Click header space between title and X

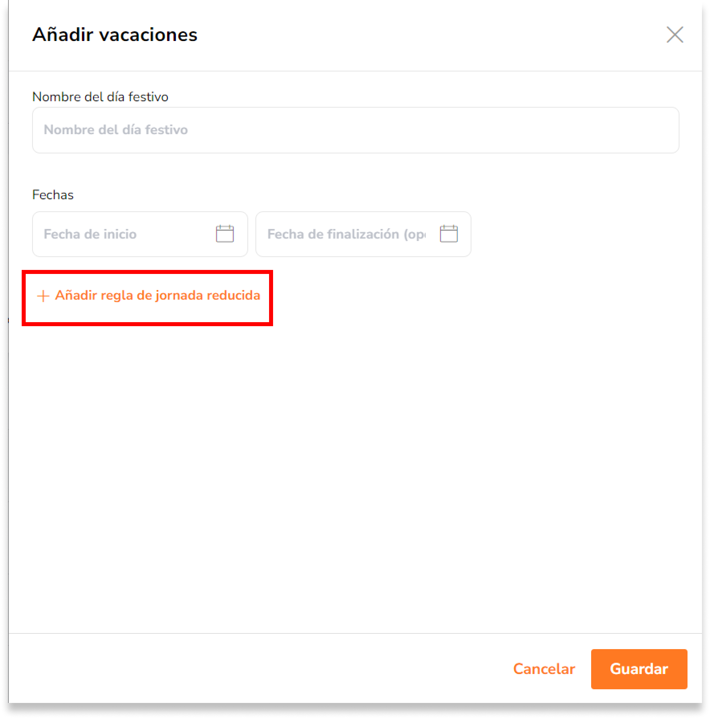[430, 35]
